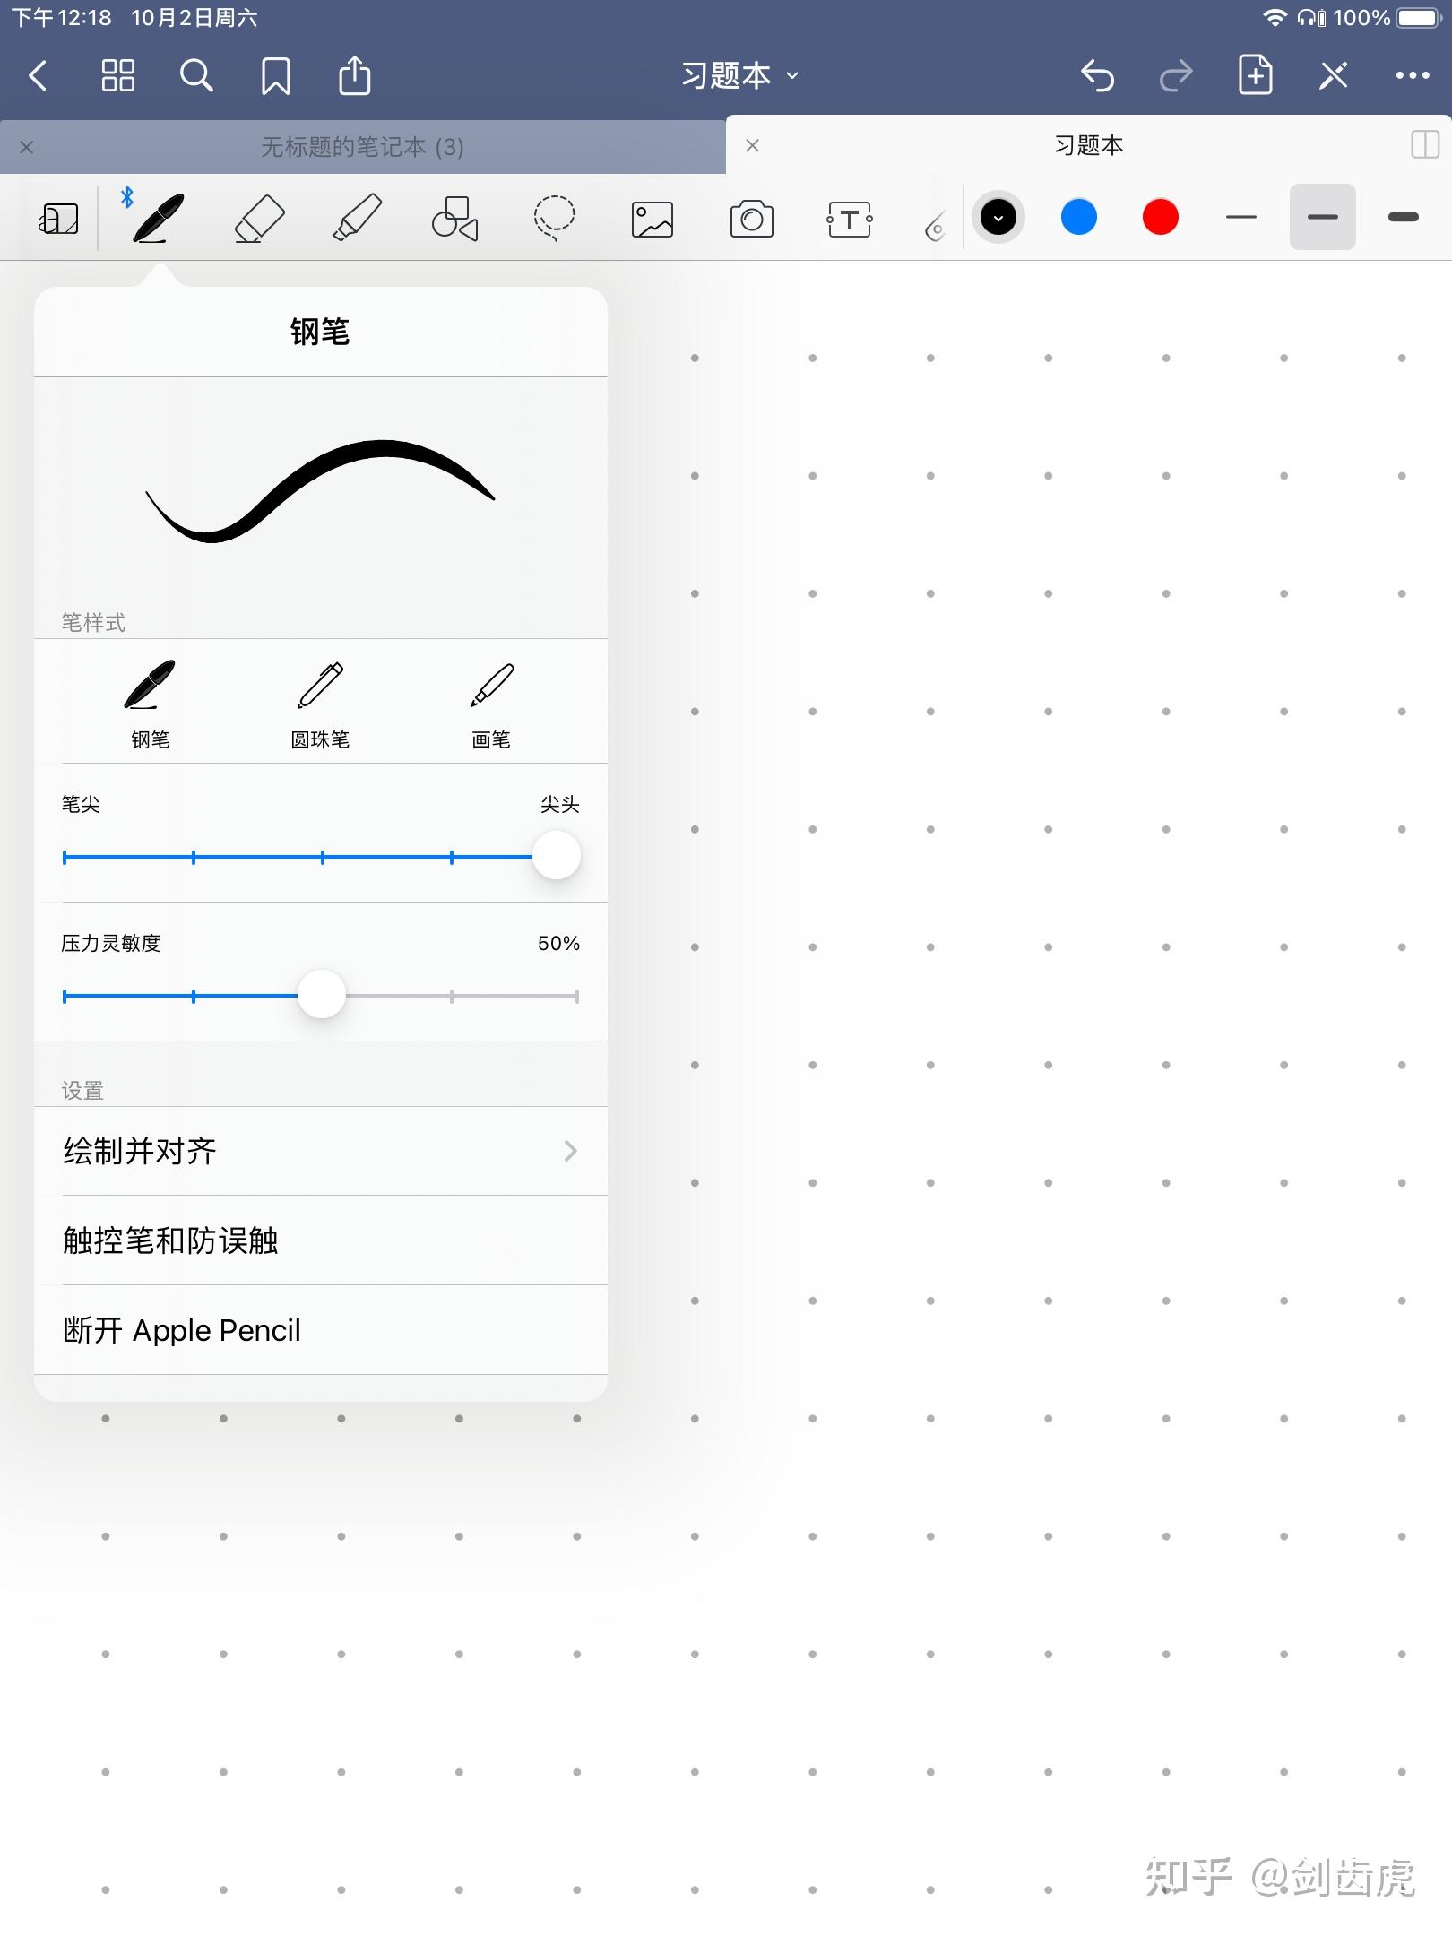Open the search magnifier

click(196, 76)
